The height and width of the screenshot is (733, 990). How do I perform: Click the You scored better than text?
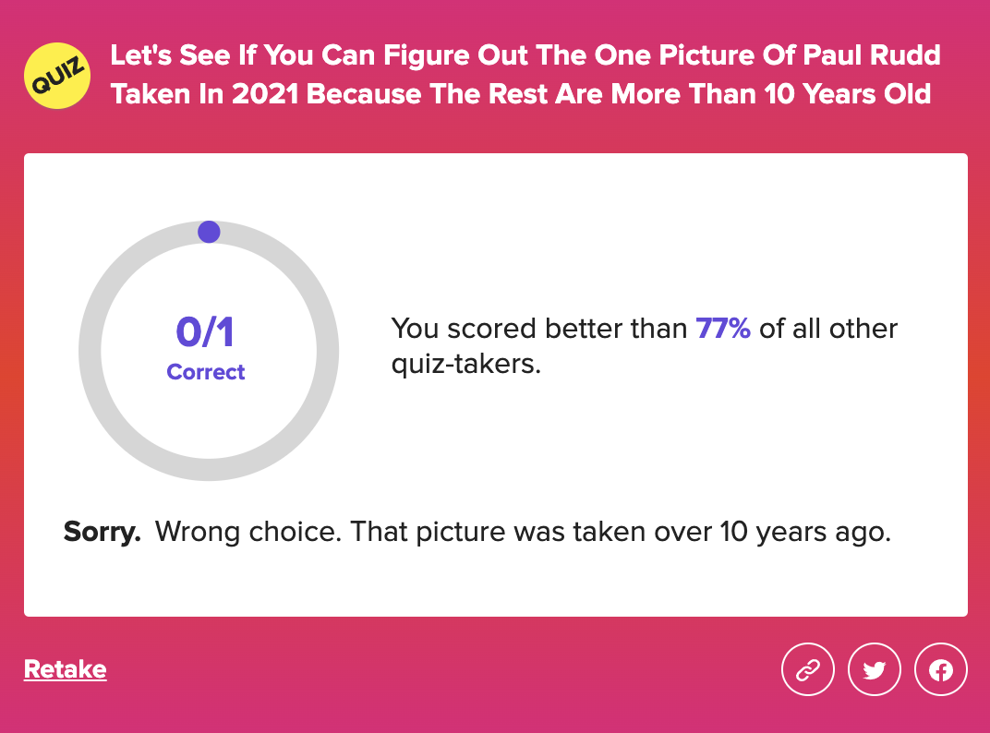tap(539, 329)
